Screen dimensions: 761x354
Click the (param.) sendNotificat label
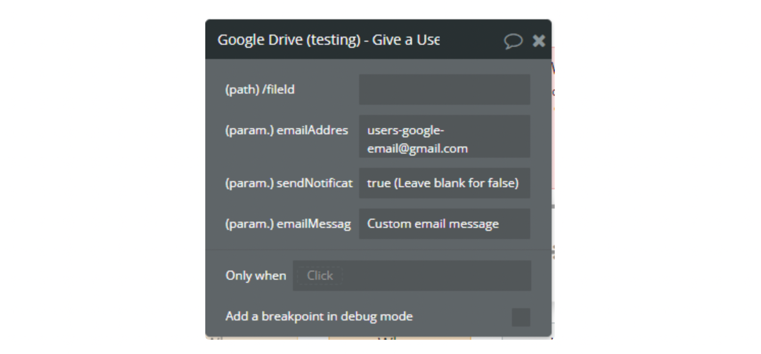click(x=289, y=183)
